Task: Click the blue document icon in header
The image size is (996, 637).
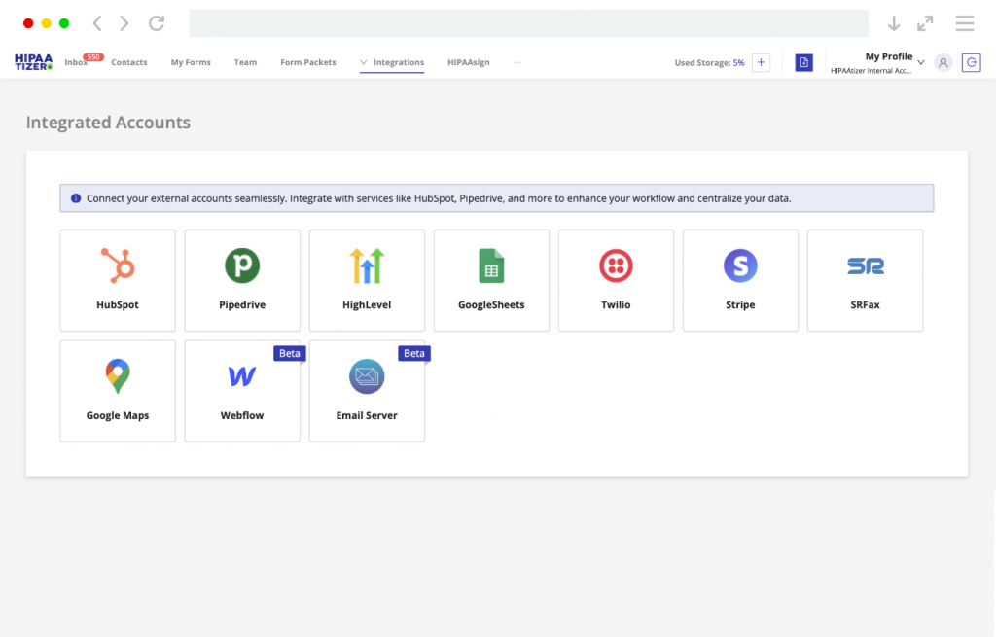Action: pyautogui.click(x=803, y=62)
